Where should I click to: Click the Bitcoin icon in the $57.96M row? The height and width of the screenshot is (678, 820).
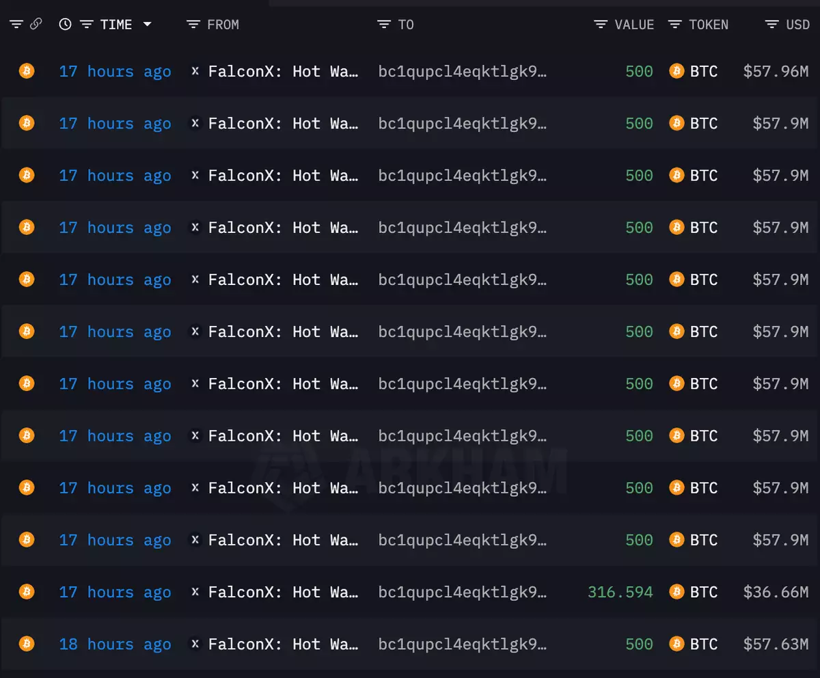pyautogui.click(x=27, y=71)
